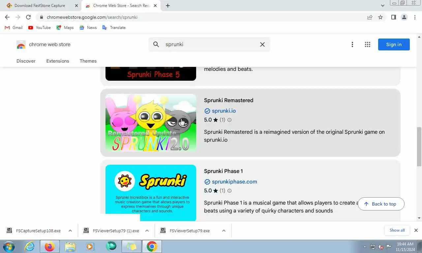
Task: Open the Maps bookmark
Action: [65, 28]
